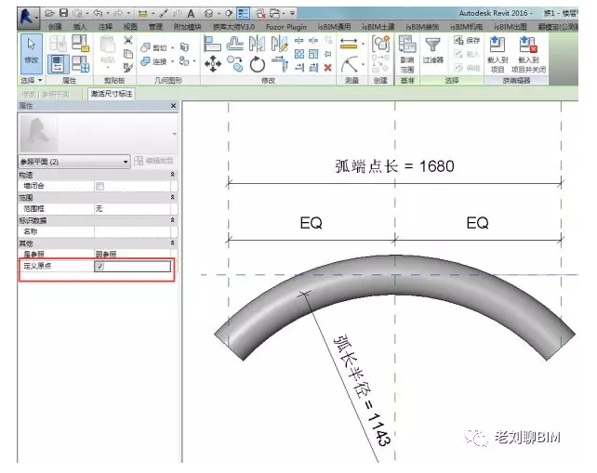This screenshot has height=473, width=597.
Task: Select the Copy tool with two circles
Action: click(x=235, y=63)
